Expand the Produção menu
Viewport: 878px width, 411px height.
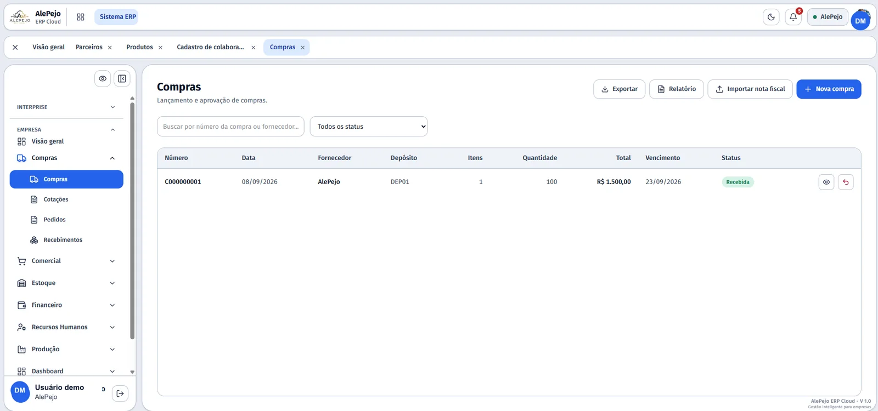coord(66,349)
